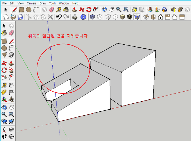
Task: Switch to Shaded face style
Action: click(122, 17)
